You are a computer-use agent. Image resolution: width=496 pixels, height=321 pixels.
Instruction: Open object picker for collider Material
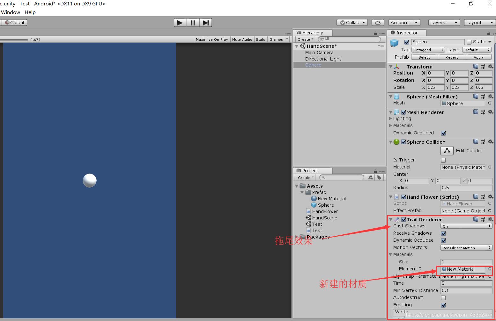point(490,167)
